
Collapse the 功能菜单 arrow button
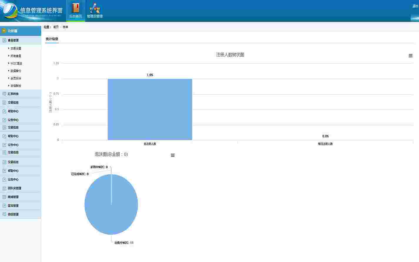[x=4, y=31]
